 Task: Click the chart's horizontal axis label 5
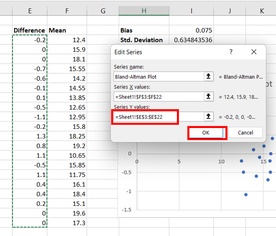[179, 162]
